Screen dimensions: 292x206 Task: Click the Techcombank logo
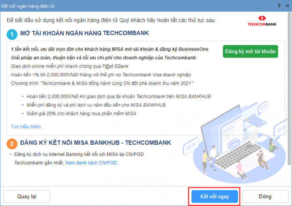(262, 21)
